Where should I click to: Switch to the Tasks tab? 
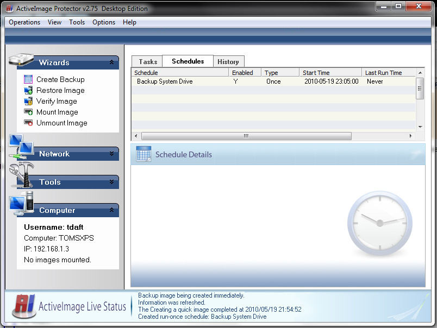148,62
